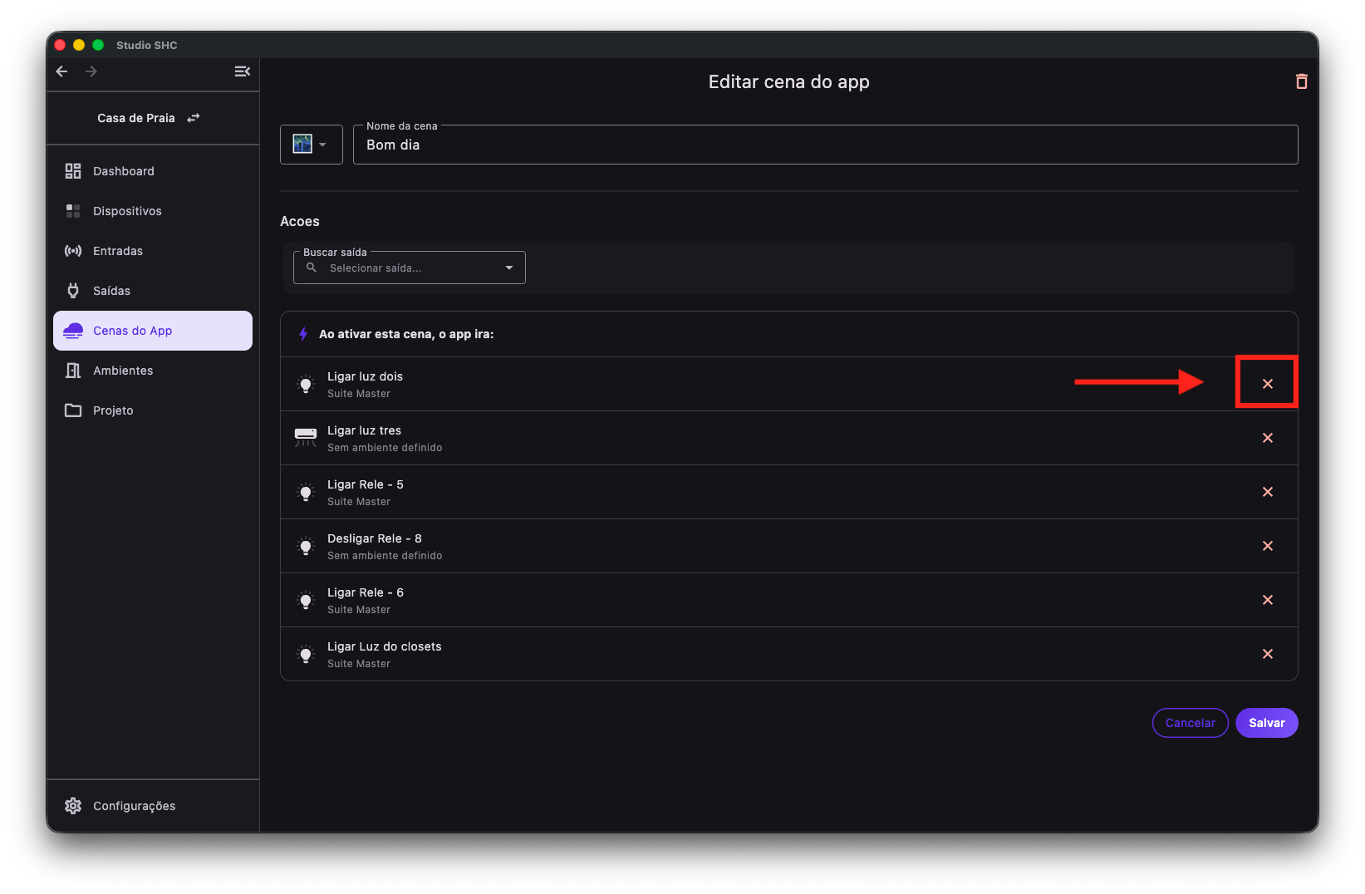Click the search magnifier in Buscar saída
The width and height of the screenshot is (1365, 894).
click(312, 268)
